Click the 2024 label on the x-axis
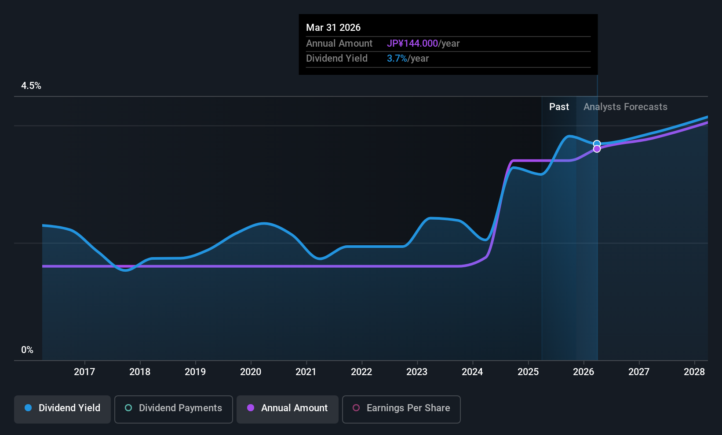 472,372
